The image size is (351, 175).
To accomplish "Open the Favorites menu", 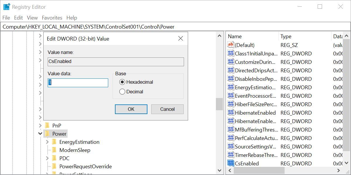I will tap(52, 17).
